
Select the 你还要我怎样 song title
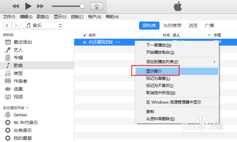[x=101, y=42]
